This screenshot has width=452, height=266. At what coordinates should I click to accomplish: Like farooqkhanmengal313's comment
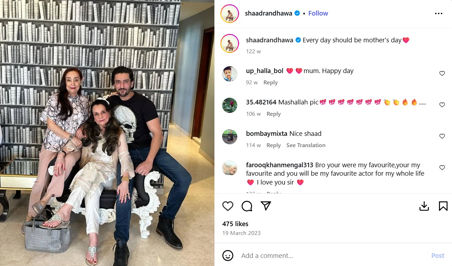point(442,168)
